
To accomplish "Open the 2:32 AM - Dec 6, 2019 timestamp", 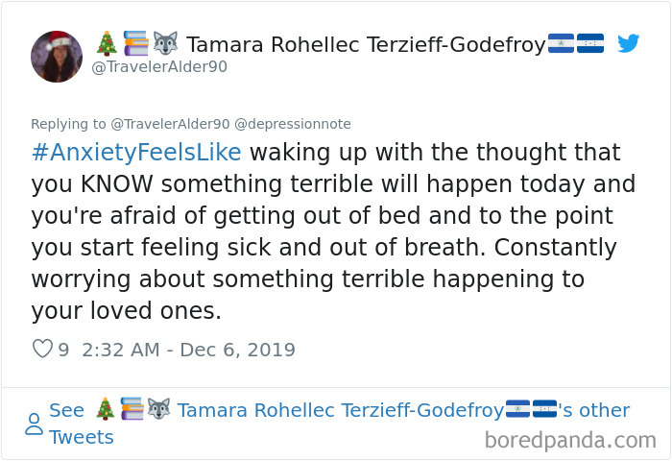I will coord(189,350).
